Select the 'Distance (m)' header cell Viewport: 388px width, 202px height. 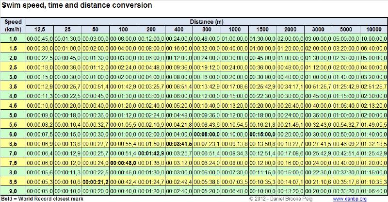coord(207,21)
